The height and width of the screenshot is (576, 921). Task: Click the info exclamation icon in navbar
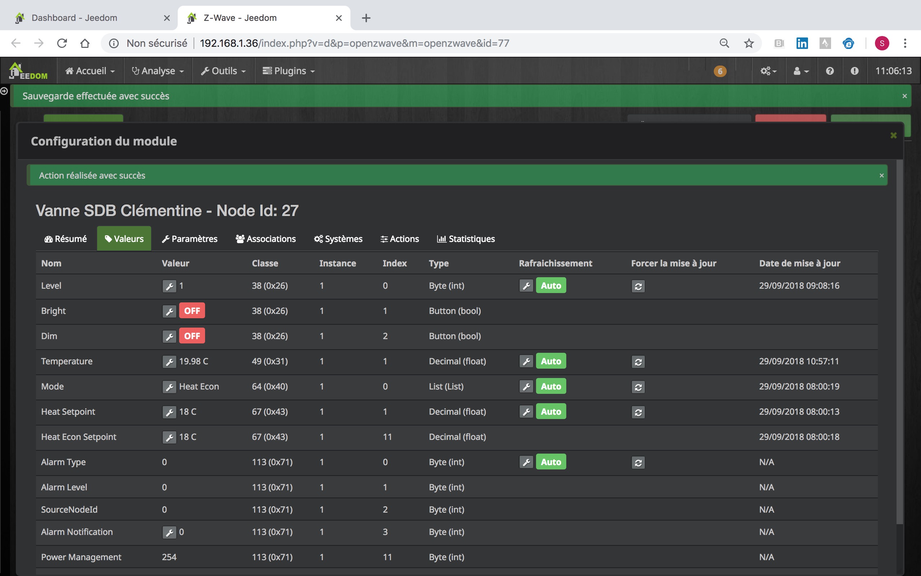854,71
